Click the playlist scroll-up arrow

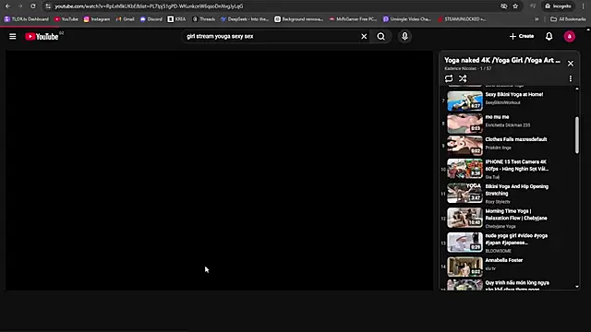pyautogui.click(x=576, y=89)
